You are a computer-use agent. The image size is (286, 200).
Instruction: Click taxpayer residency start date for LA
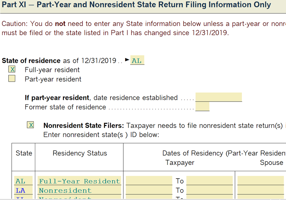coord(149,190)
